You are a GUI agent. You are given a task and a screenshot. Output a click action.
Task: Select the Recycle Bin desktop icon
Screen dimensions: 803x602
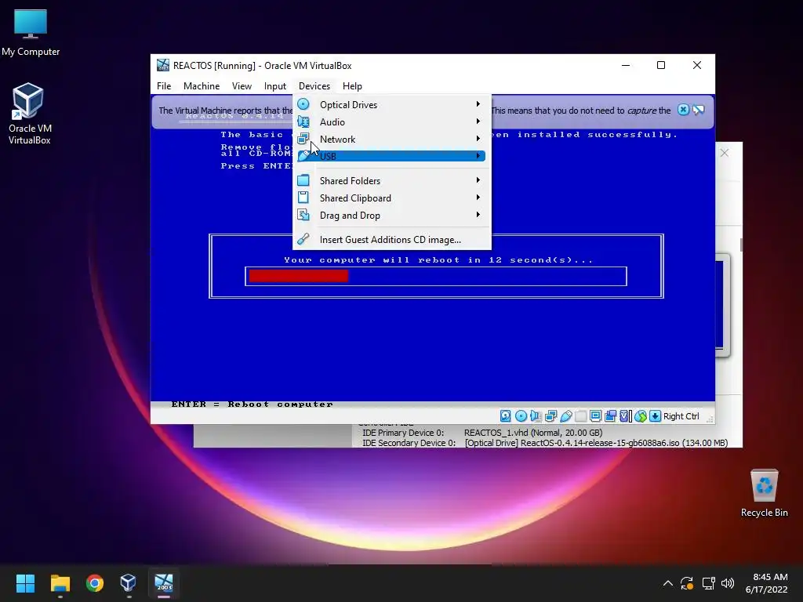point(764,492)
